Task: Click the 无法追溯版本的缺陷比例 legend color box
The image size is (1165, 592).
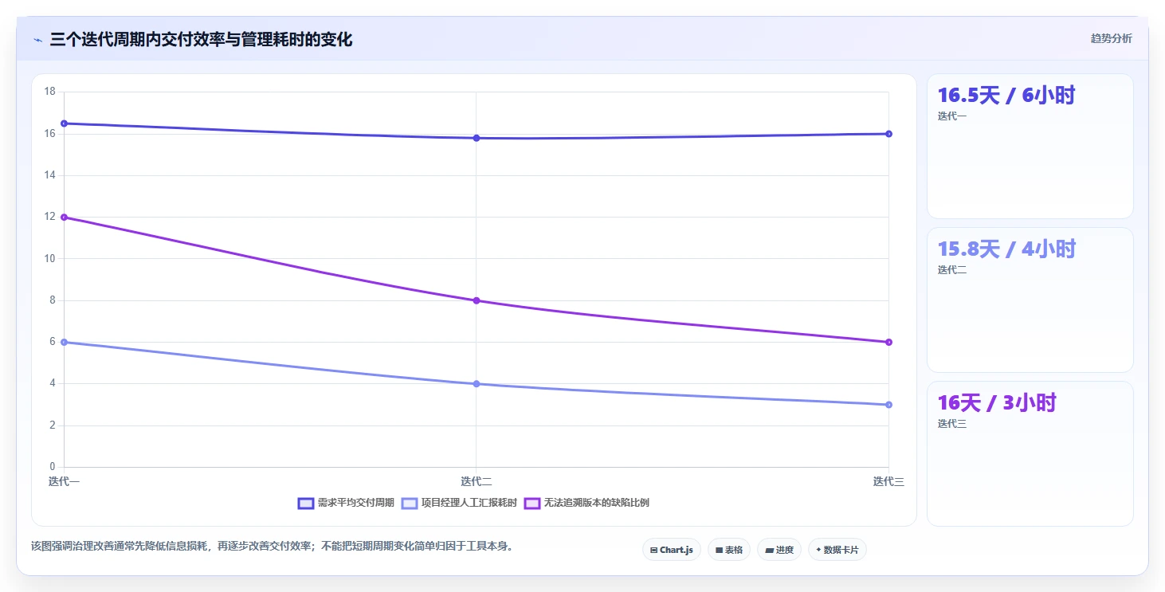Action: pyautogui.click(x=532, y=503)
